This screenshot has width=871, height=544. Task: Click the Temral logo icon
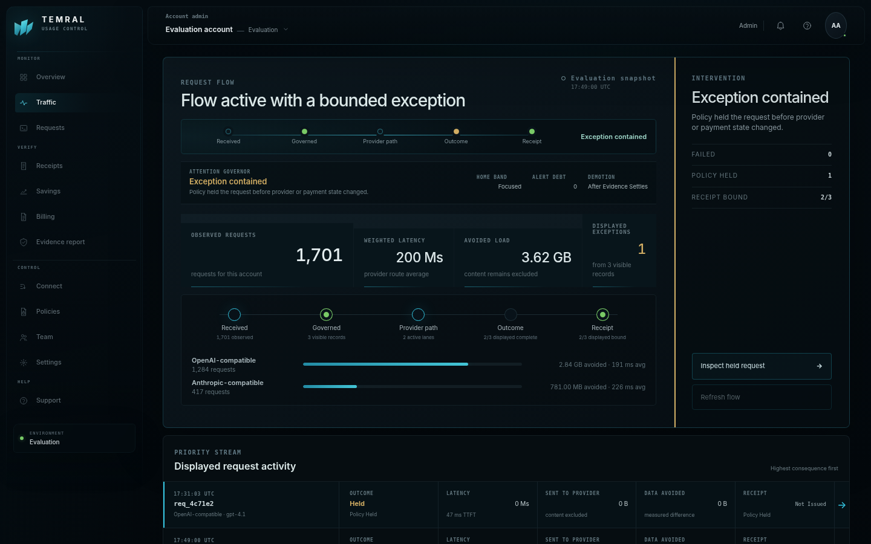point(24,27)
